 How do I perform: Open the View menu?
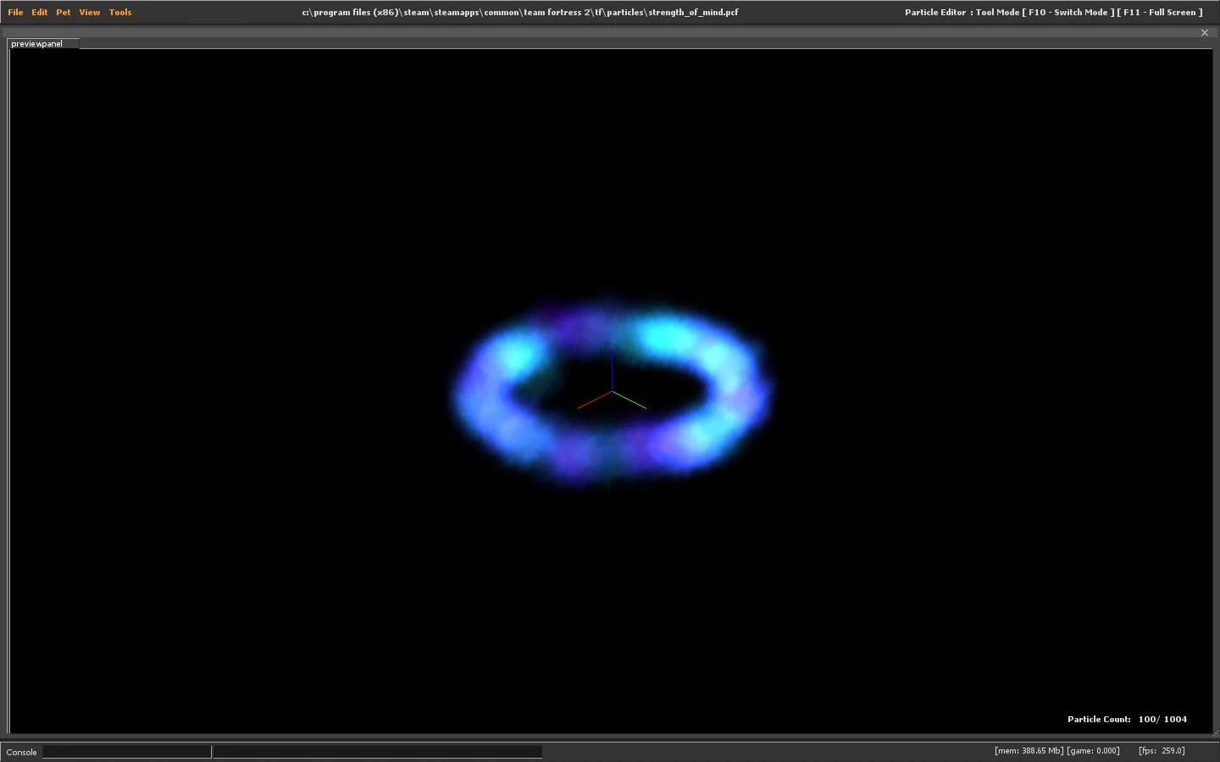coord(89,13)
